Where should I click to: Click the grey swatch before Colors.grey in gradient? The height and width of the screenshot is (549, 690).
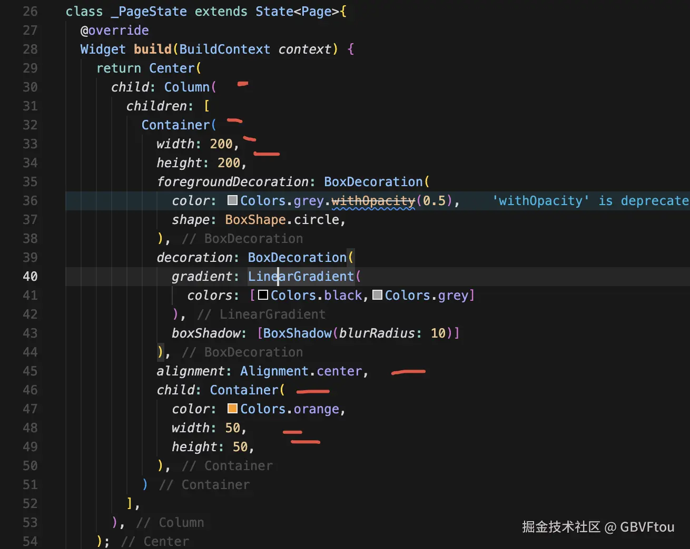click(x=377, y=295)
